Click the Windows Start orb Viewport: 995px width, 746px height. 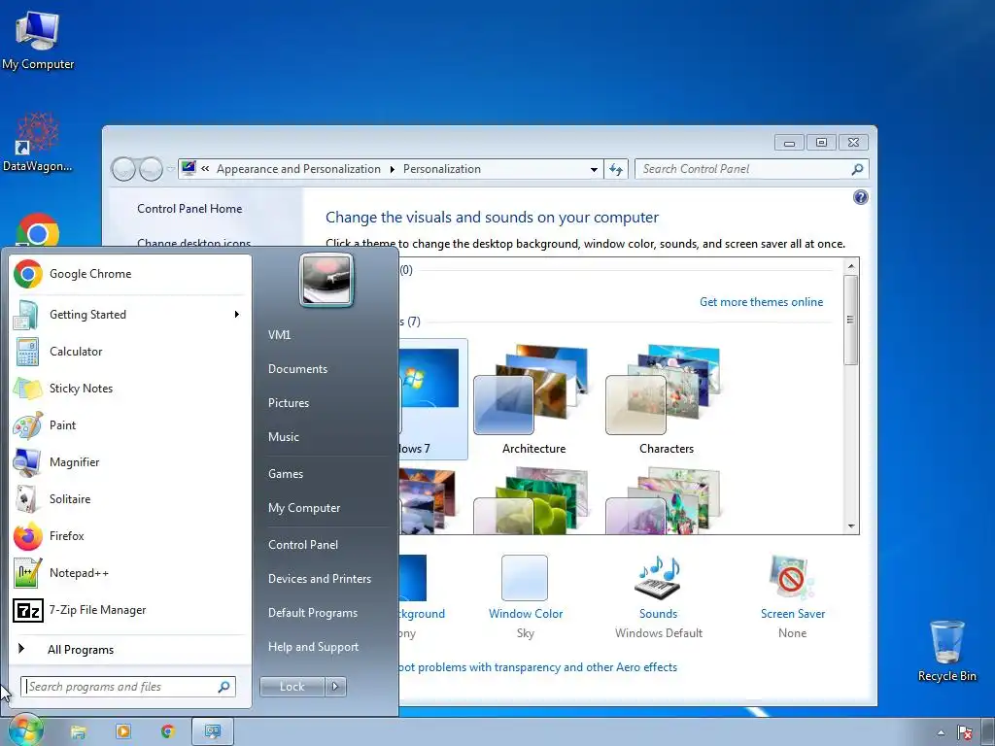(x=24, y=730)
